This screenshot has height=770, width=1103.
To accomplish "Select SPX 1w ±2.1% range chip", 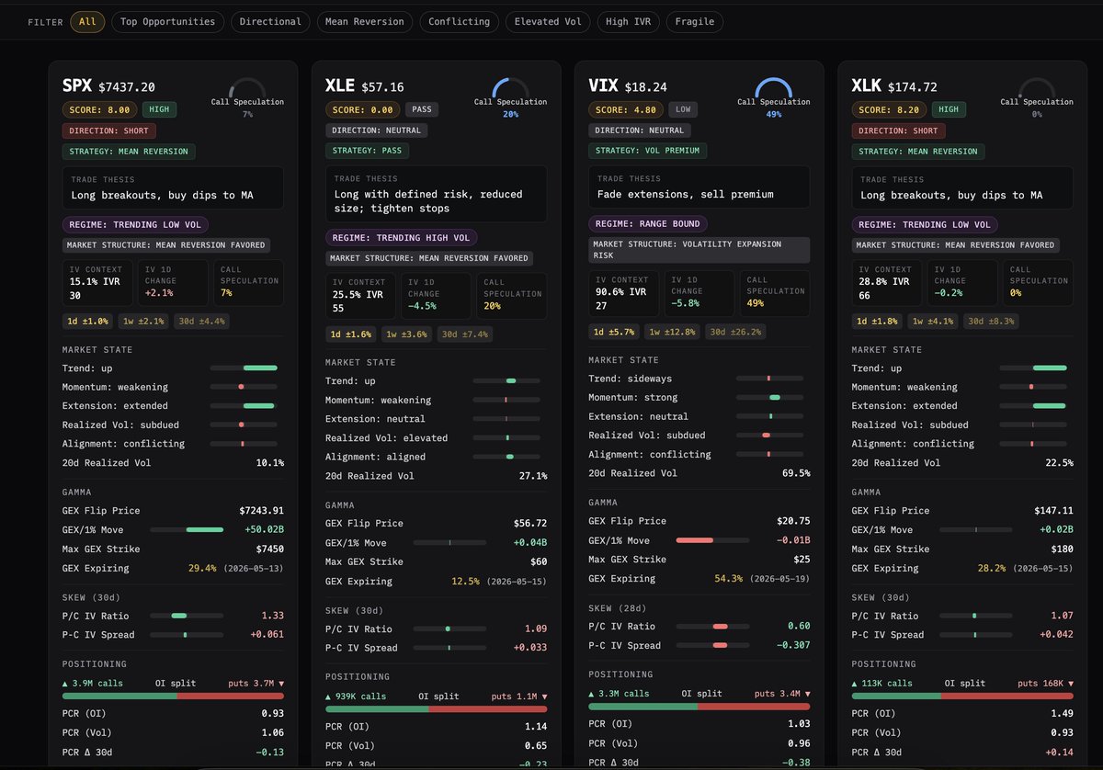I will coord(143,321).
